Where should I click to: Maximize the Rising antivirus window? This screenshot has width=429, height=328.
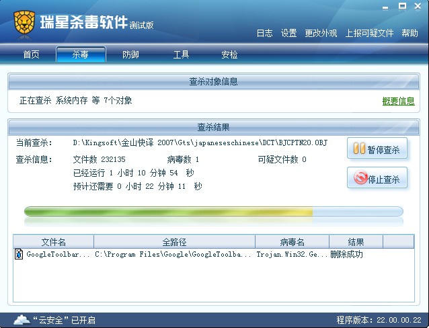[x=402, y=6]
